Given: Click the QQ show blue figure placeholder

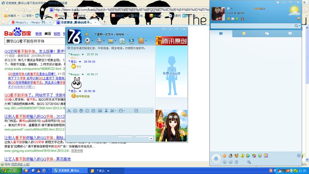Looking at the screenshot, I should (172, 76).
